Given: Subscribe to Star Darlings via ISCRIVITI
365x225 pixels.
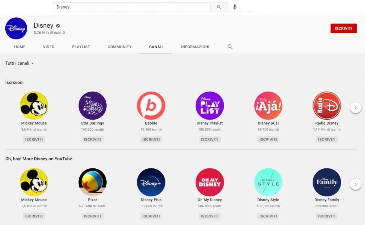Looking at the screenshot, I should tap(92, 139).
